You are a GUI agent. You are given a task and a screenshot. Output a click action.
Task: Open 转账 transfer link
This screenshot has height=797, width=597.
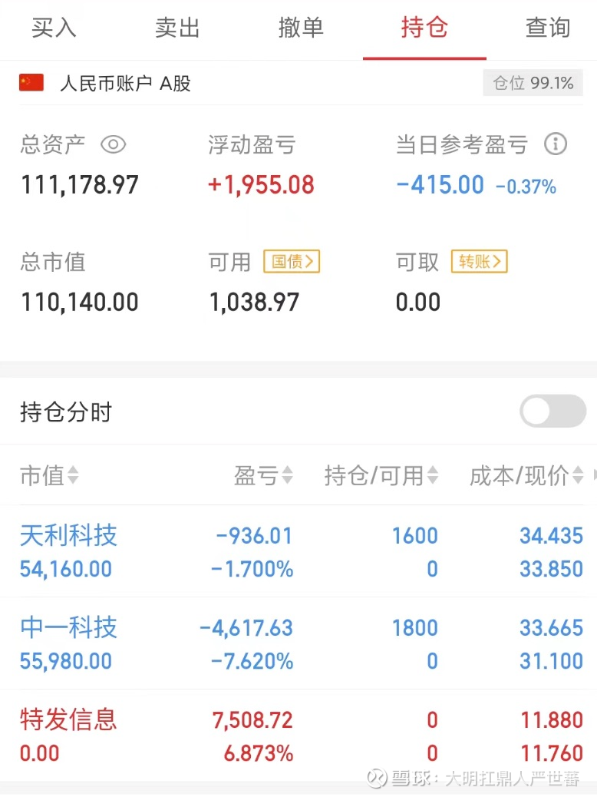[x=480, y=262]
